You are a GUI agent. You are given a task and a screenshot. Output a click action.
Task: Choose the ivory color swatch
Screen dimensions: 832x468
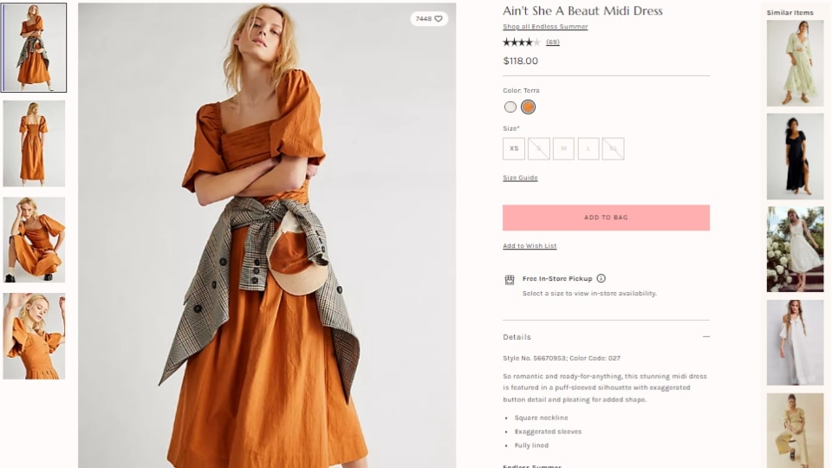click(510, 107)
